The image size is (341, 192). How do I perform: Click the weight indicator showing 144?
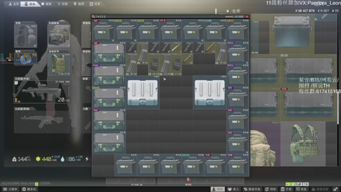pos(22,159)
